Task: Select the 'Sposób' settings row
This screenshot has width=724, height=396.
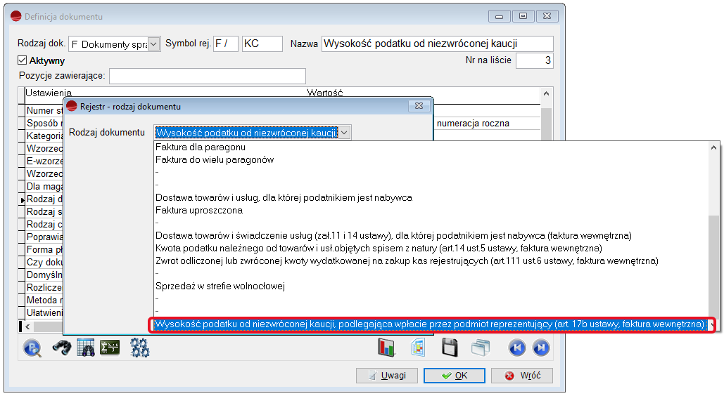Action: [44, 123]
